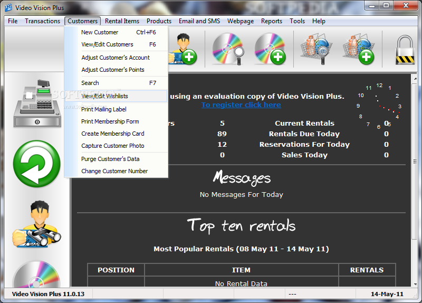Click the add shopping basket product icon
Screen dimensions: 422x303
[x=358, y=49]
